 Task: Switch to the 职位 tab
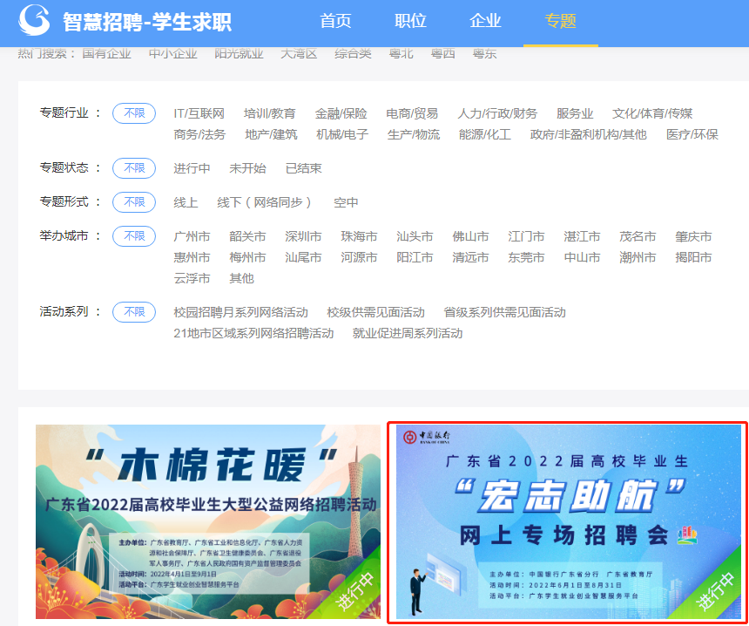(410, 21)
